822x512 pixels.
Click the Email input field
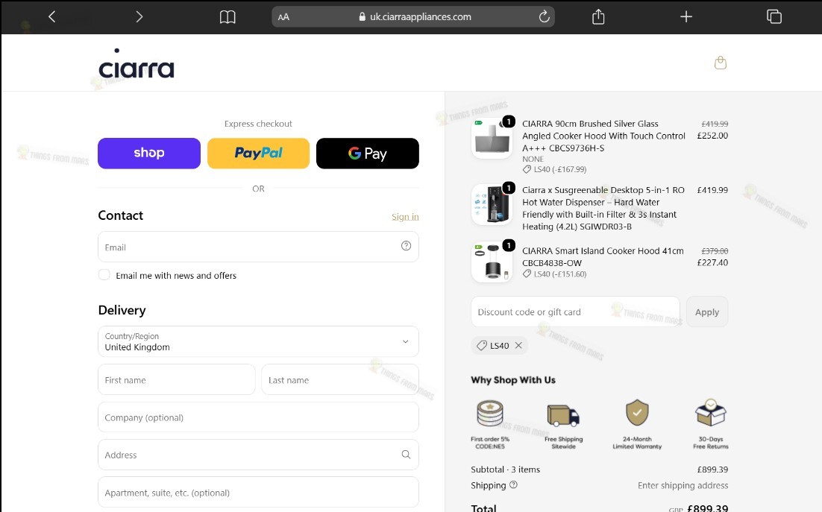pyautogui.click(x=258, y=247)
